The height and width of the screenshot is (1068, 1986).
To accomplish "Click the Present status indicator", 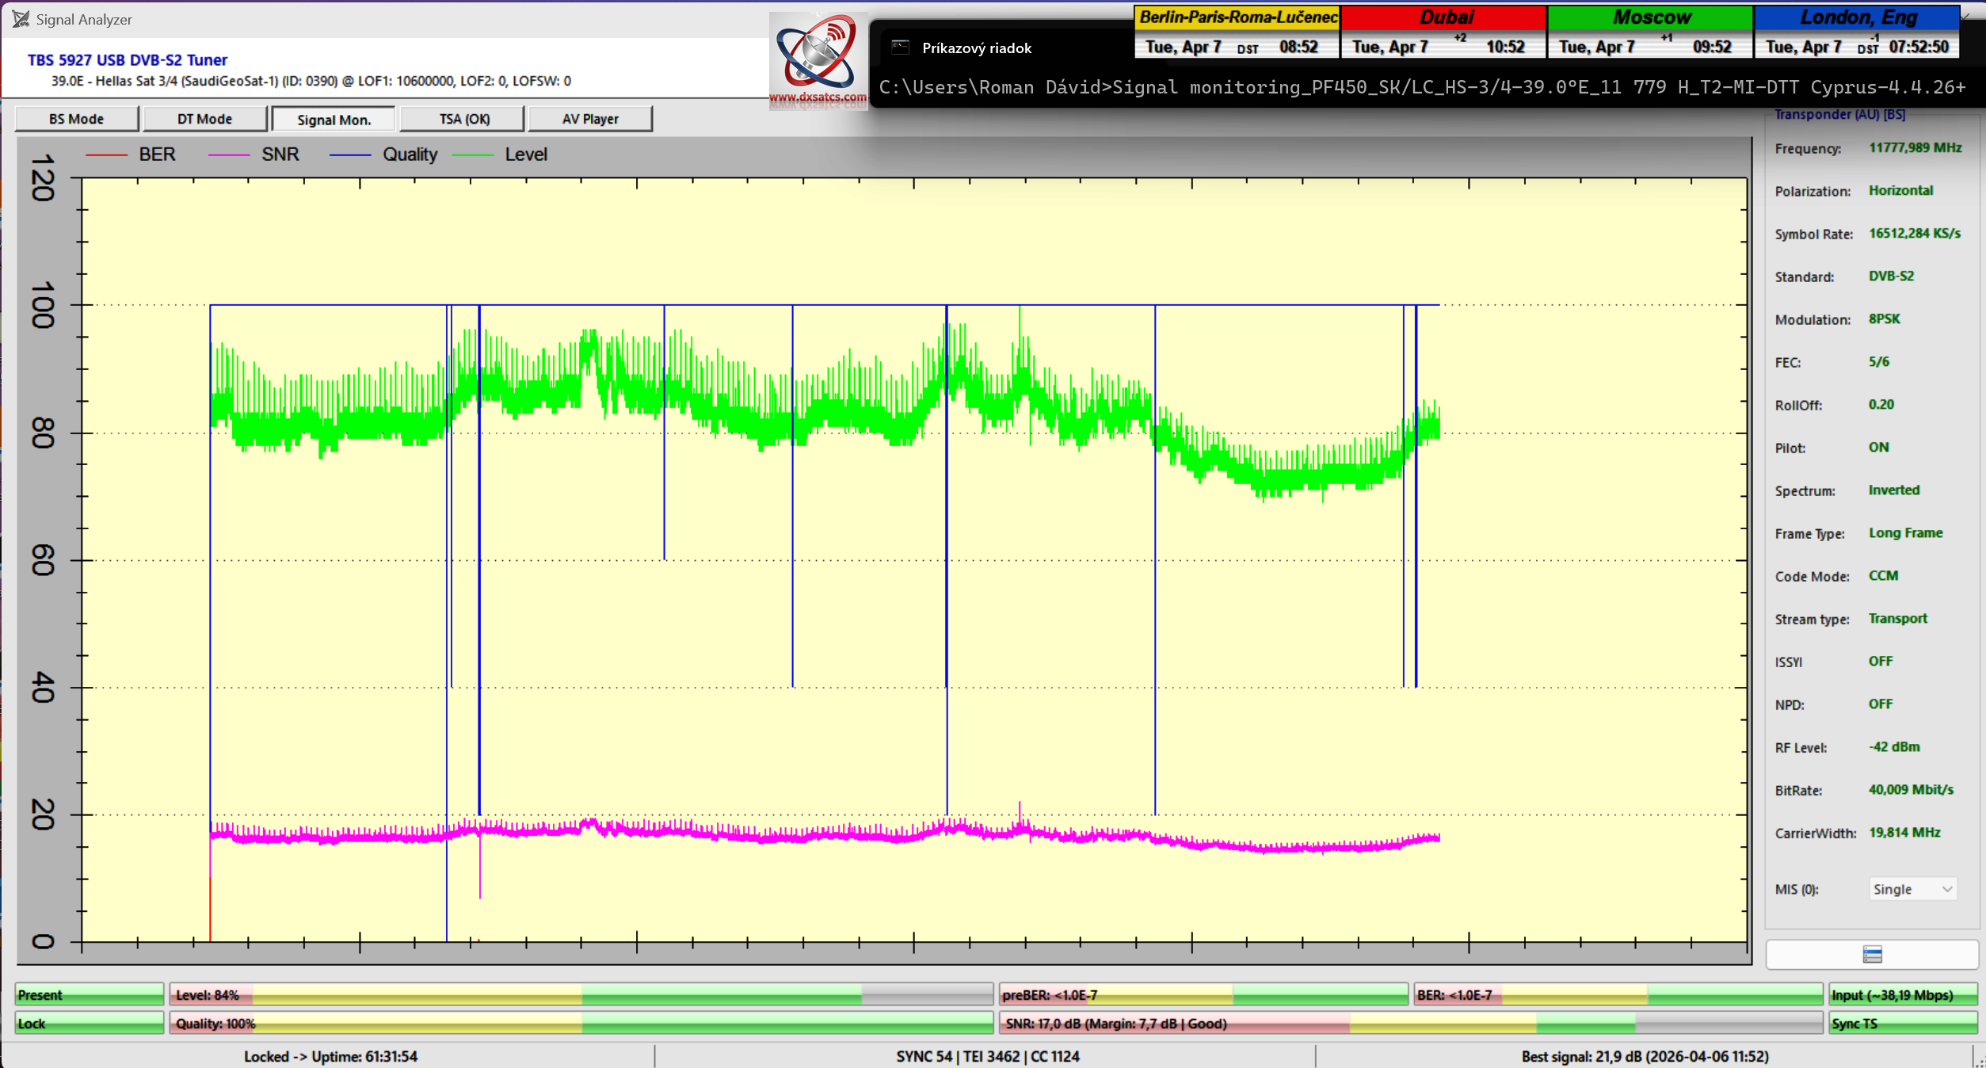I will click(x=89, y=995).
